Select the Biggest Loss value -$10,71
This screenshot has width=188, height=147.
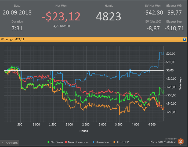point(174,28)
